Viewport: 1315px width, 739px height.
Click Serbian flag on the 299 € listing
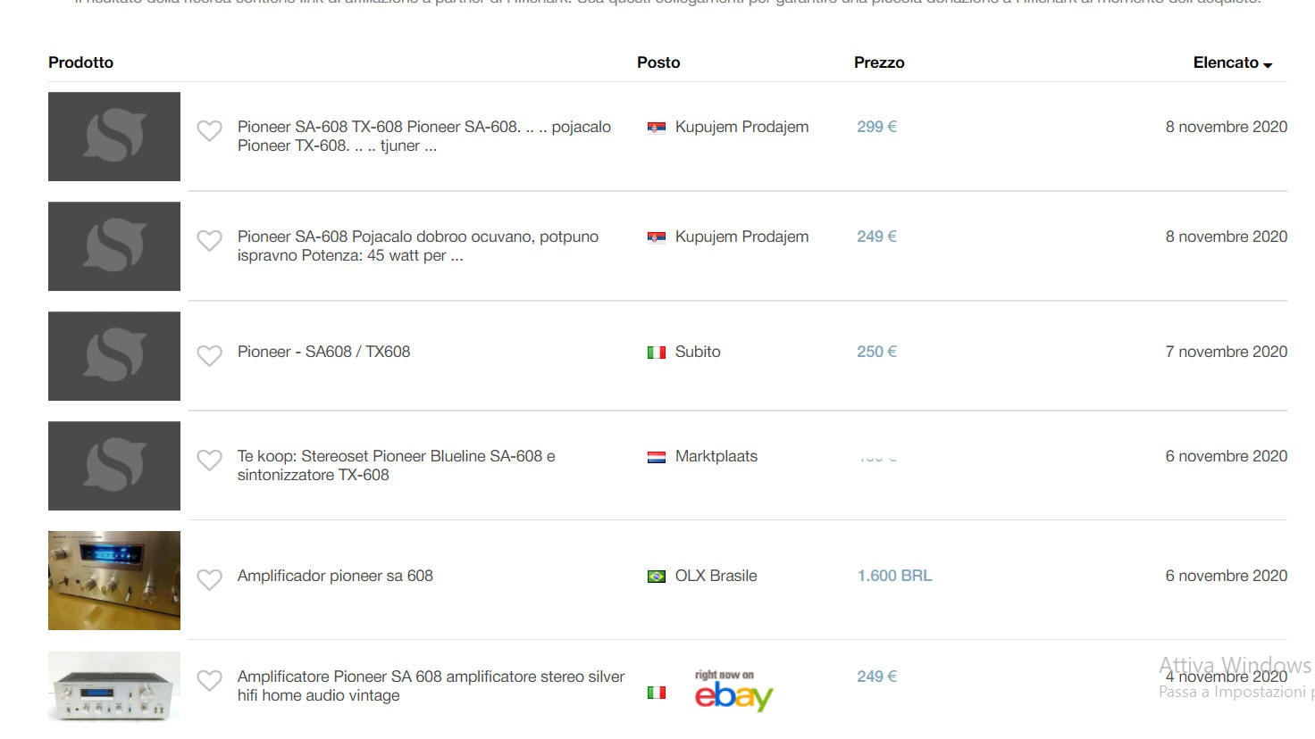656,128
